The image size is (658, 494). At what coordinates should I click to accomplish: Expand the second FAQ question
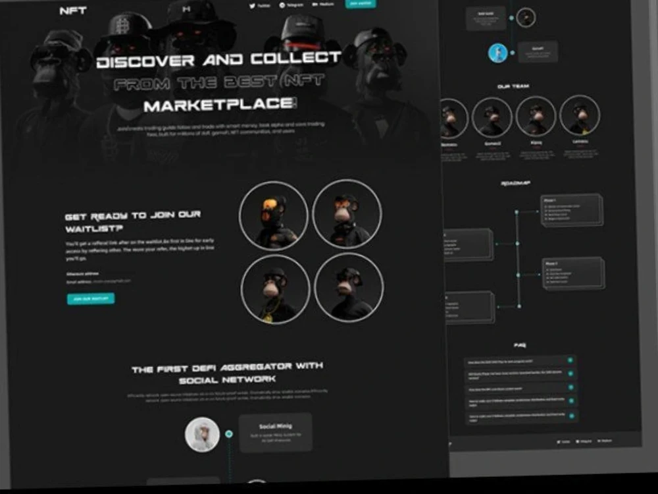tap(520, 375)
